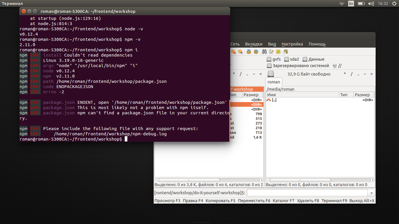Click Терминал F9 button
Screen dimensions: 399x224
click(334, 201)
